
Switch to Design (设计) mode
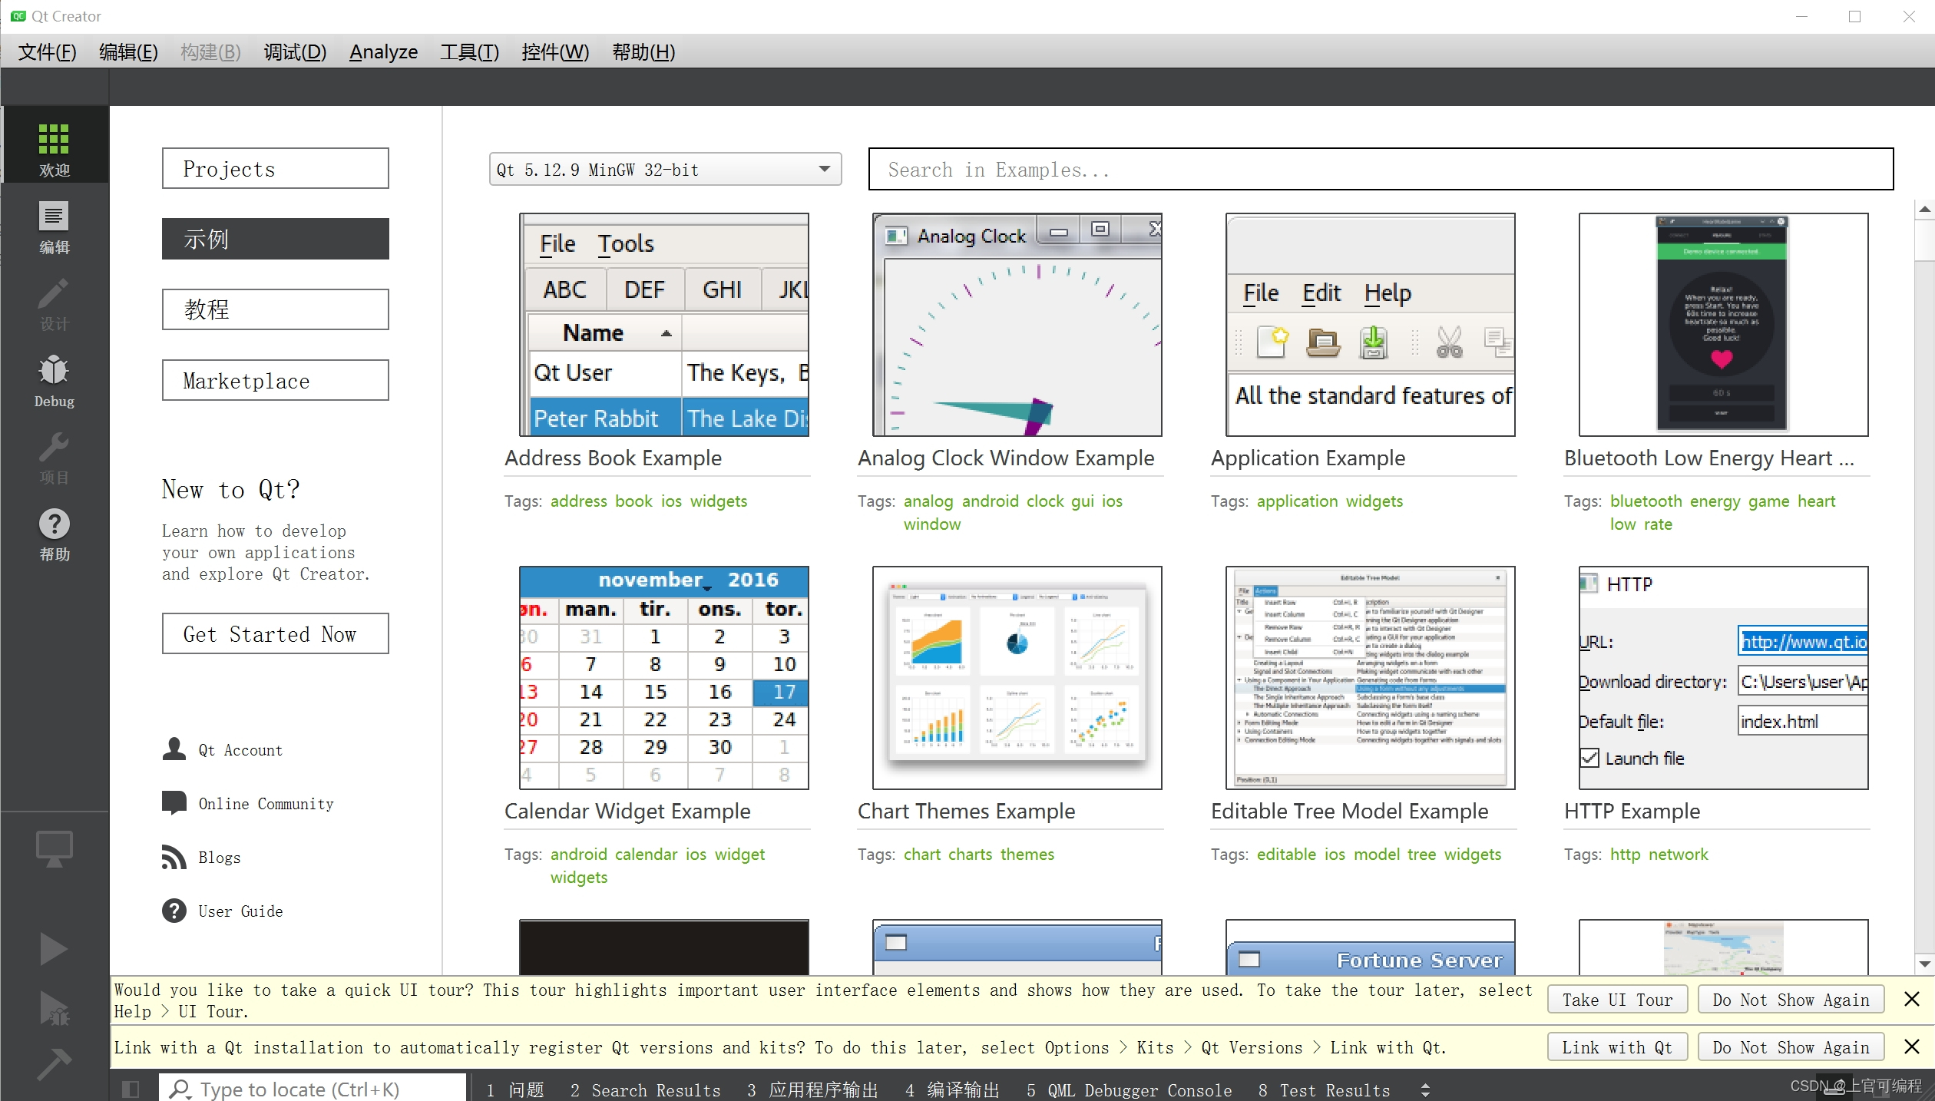(x=55, y=303)
